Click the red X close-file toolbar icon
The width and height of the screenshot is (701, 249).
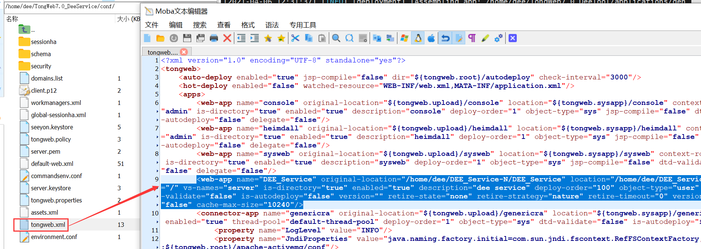227,38
